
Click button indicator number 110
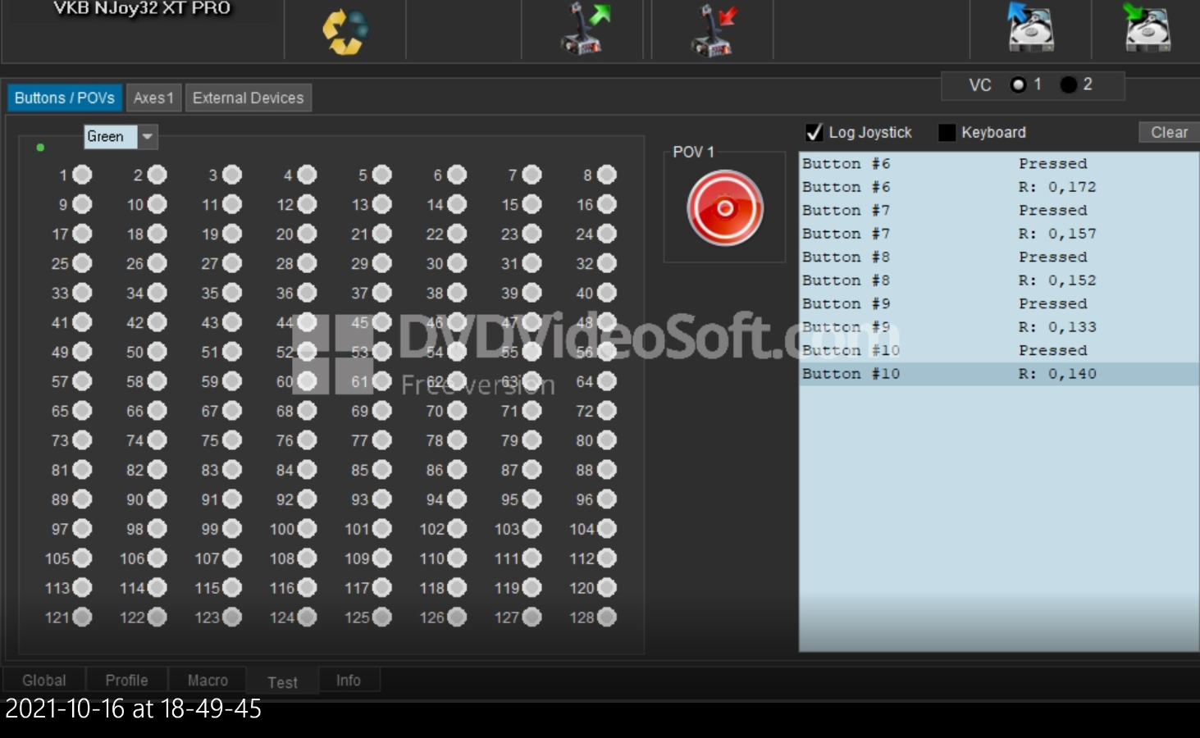point(457,558)
